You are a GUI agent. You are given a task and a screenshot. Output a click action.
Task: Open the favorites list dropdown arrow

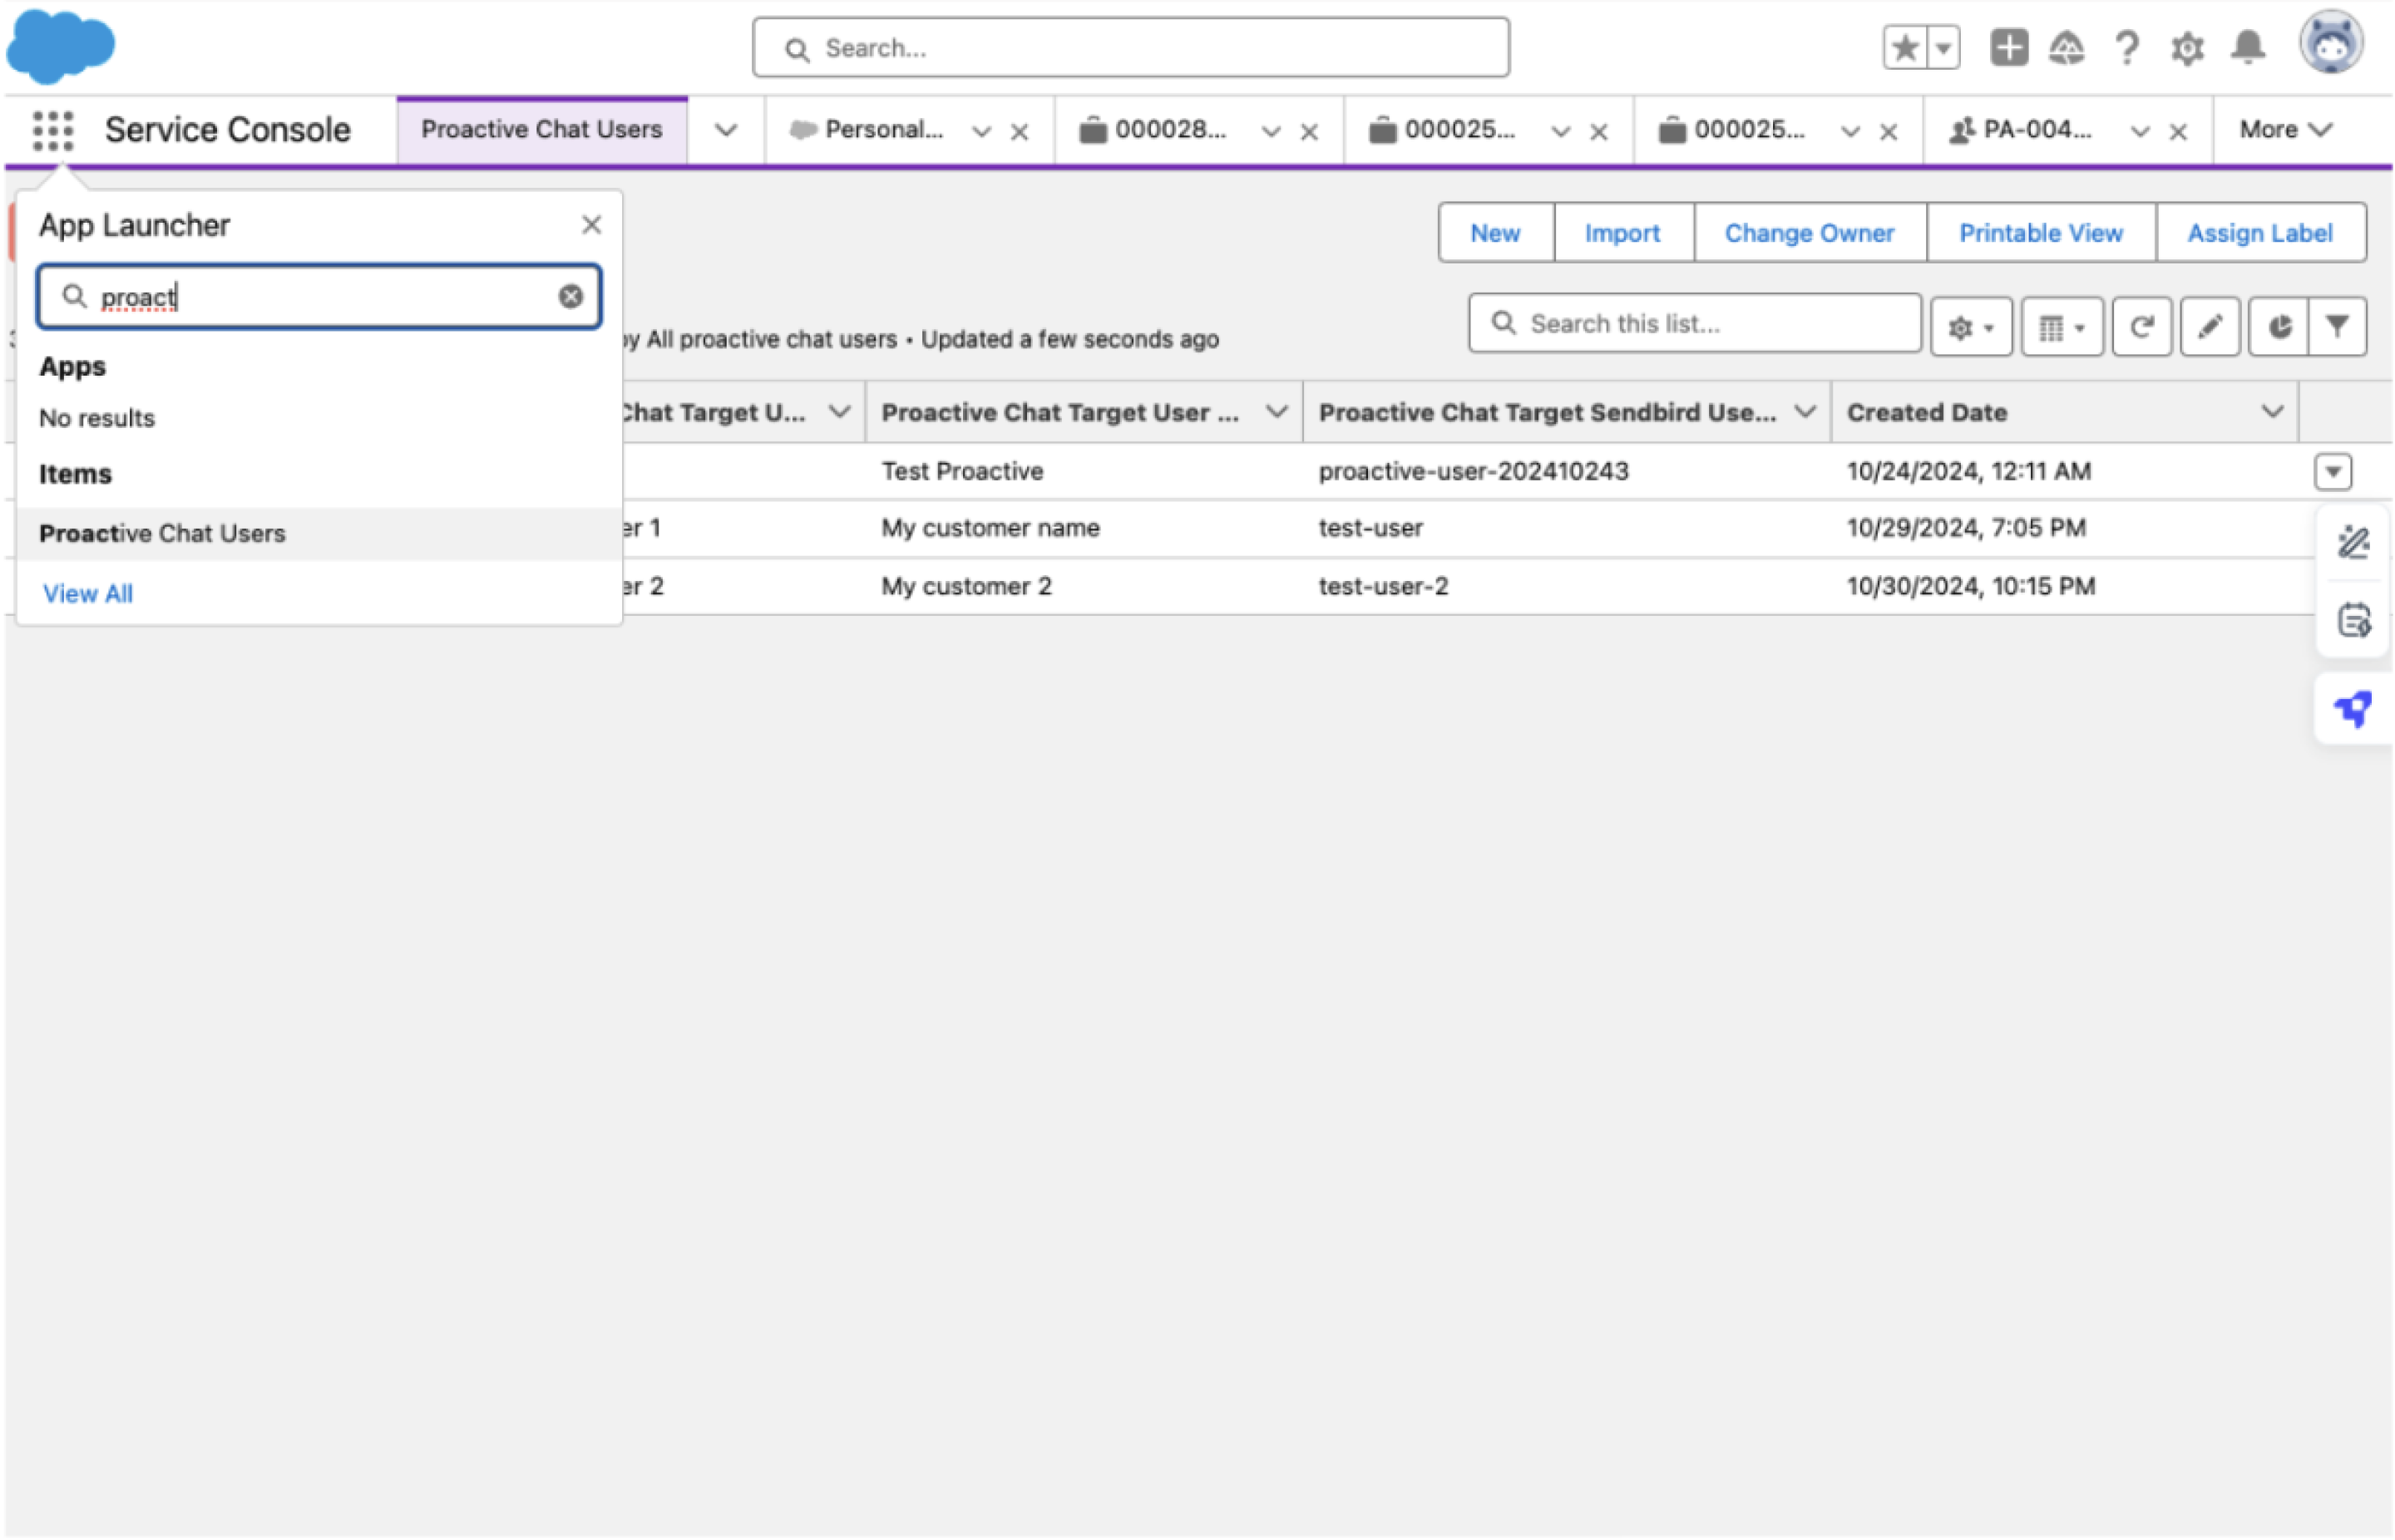pyautogui.click(x=1943, y=47)
